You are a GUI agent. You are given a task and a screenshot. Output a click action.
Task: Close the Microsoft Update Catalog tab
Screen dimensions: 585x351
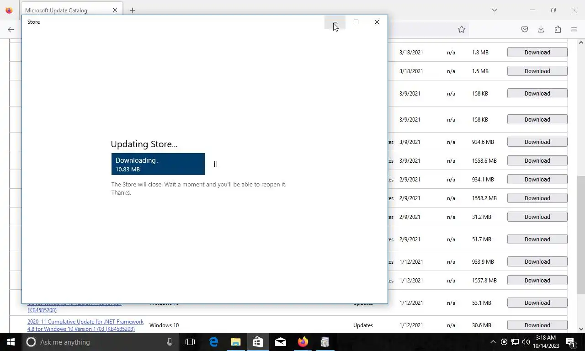pos(115,10)
